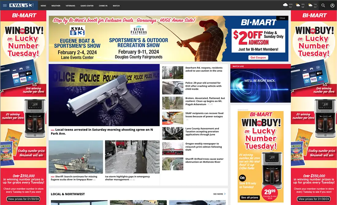Click the $2 OFF Admission offer
This screenshot has width=337, height=205.
coord(258,41)
